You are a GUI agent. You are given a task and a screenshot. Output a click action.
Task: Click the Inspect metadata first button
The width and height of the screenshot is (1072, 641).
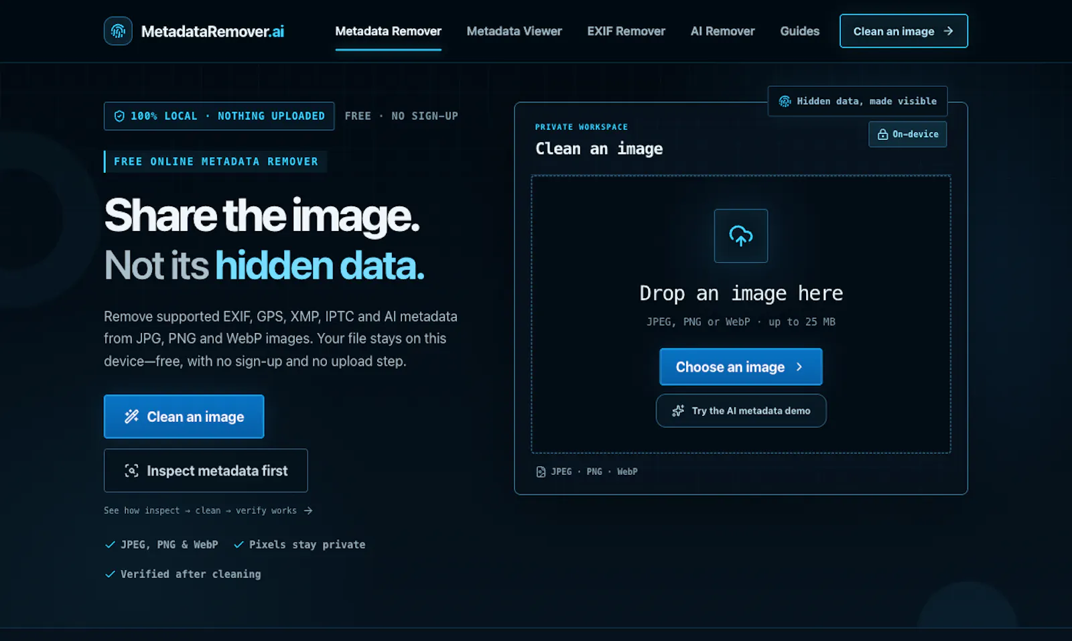click(206, 471)
